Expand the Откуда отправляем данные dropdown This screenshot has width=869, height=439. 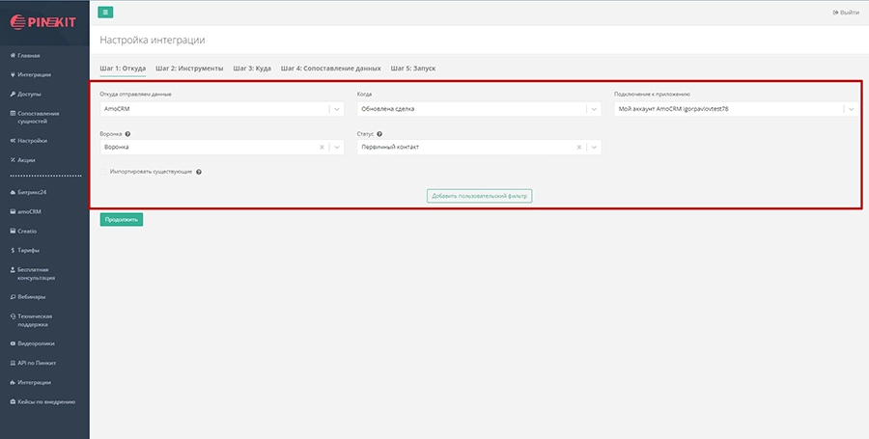click(336, 109)
